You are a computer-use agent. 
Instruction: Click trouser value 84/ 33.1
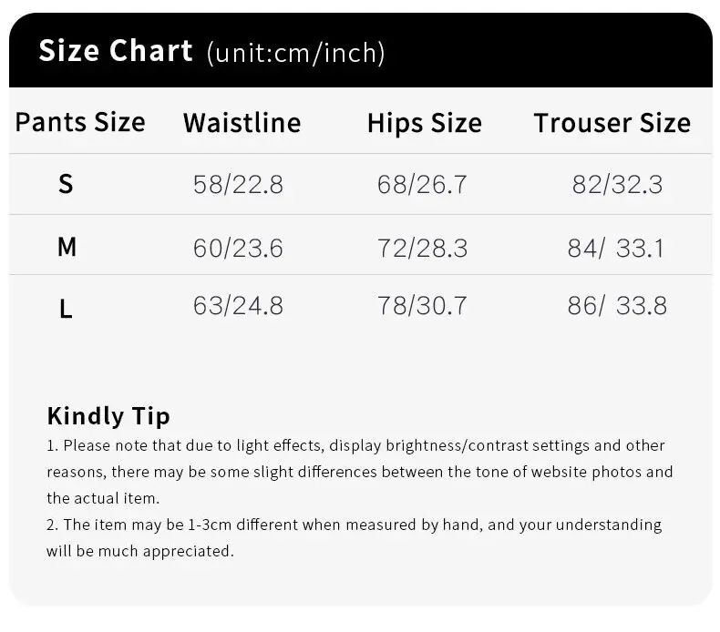point(615,249)
